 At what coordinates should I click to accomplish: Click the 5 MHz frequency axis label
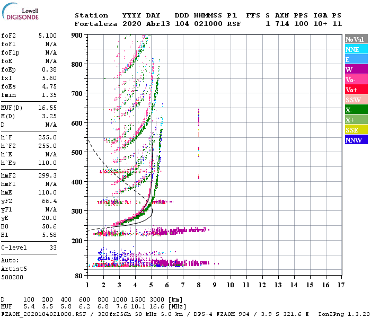click(151, 285)
